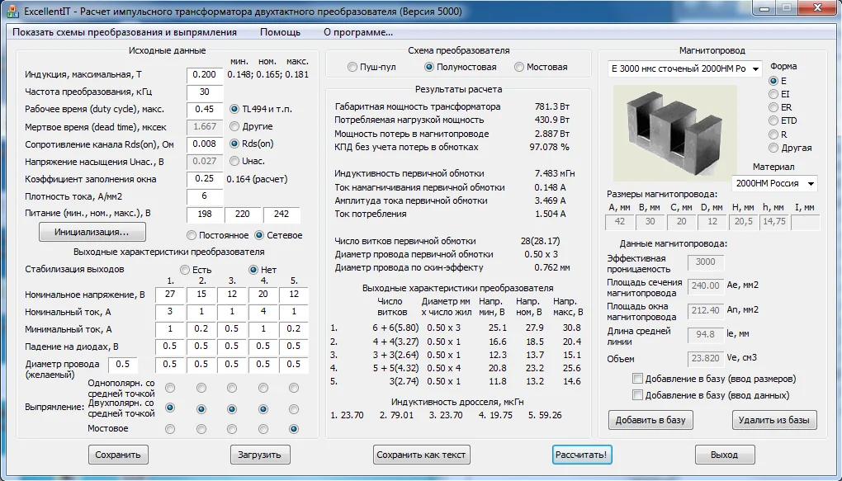
Task: Select Есть for output stabilization
Action: [x=185, y=270]
